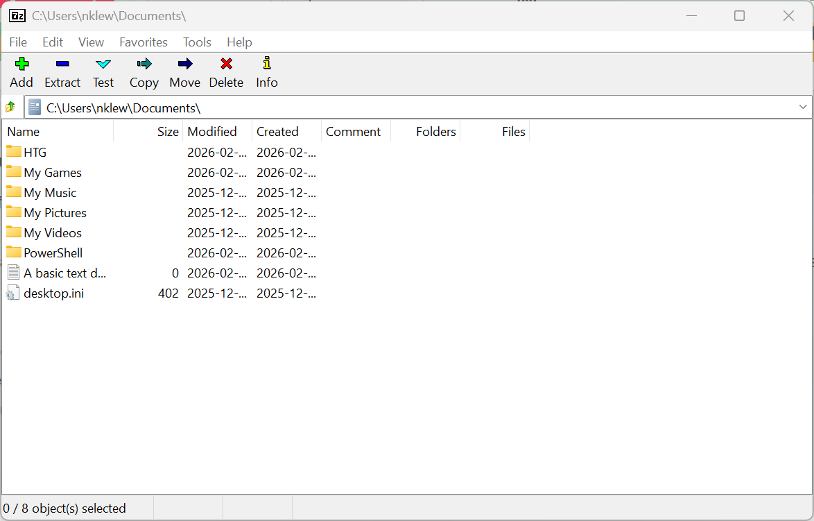Click the Move toolbar button
The width and height of the screenshot is (814, 521).
185,73
